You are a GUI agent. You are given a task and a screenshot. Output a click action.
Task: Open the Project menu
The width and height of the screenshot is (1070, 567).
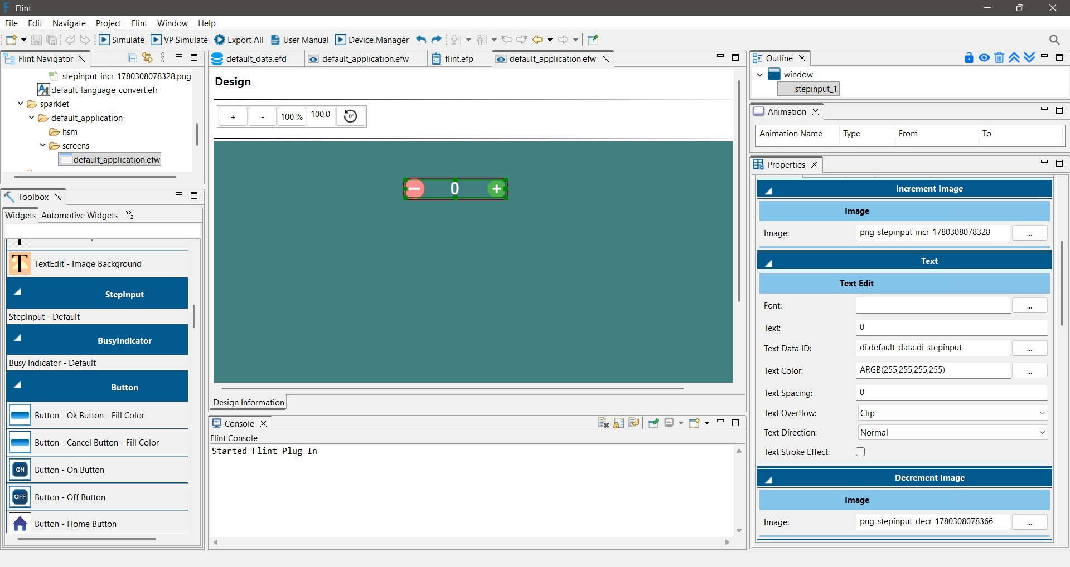pyautogui.click(x=109, y=23)
